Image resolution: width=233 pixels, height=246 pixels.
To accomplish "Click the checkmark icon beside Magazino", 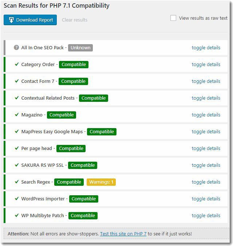I will tap(17, 115).
